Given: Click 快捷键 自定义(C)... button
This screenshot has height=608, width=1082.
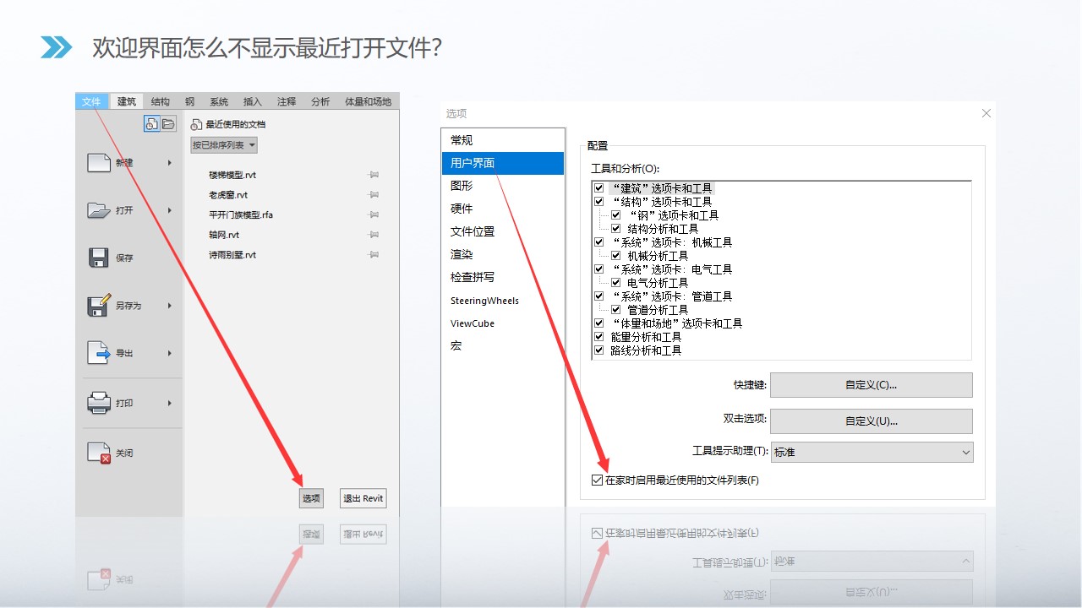Looking at the screenshot, I should tap(872, 385).
